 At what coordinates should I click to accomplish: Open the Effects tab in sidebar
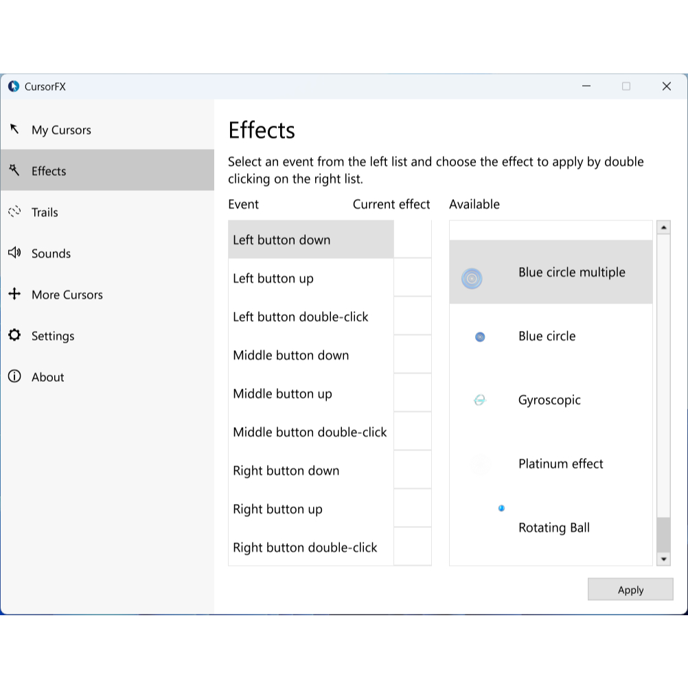49,171
